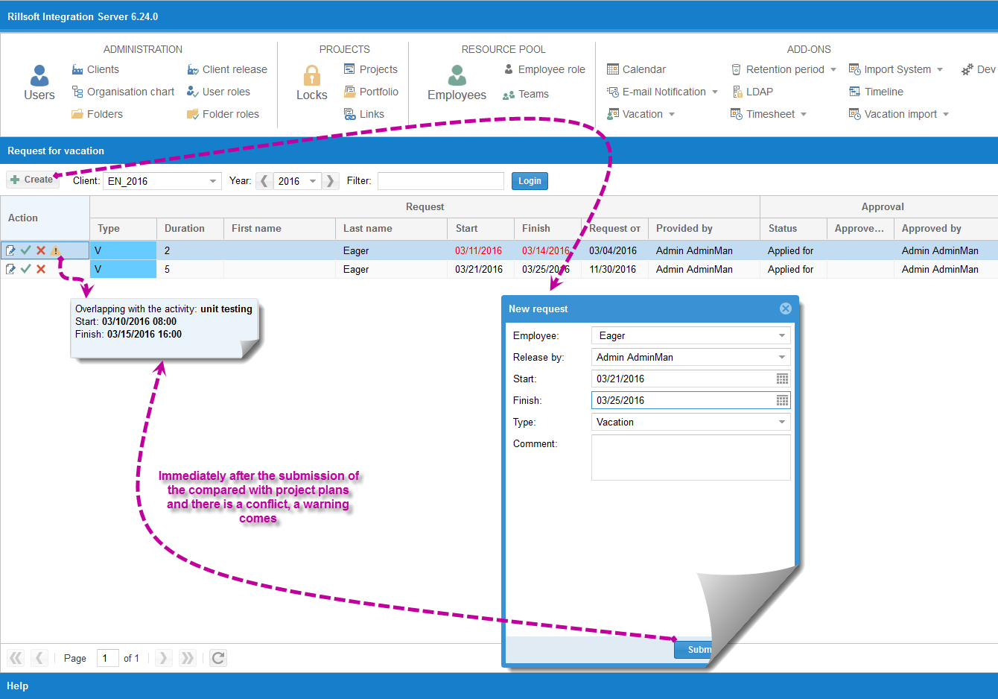The width and height of the screenshot is (998, 699).
Task: Expand Vacation add-on menu
Action: point(672,114)
